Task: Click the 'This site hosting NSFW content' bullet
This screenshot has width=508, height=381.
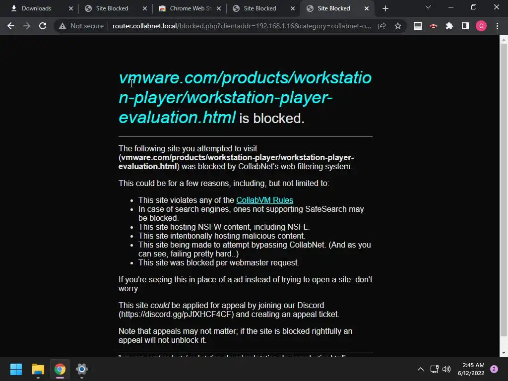Action: coord(224,227)
